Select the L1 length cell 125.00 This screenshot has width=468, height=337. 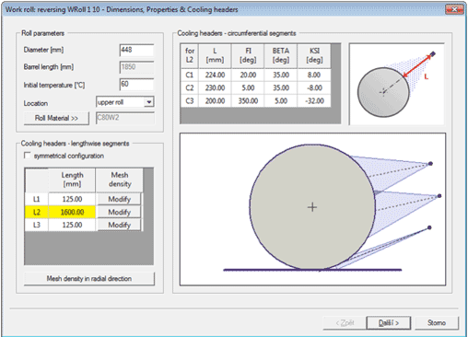72,199
